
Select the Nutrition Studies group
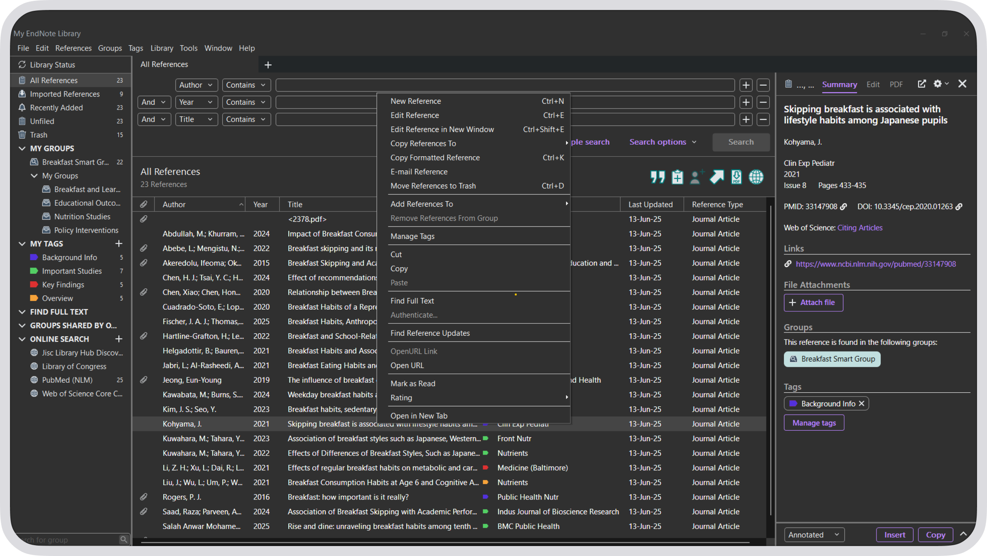click(x=82, y=216)
